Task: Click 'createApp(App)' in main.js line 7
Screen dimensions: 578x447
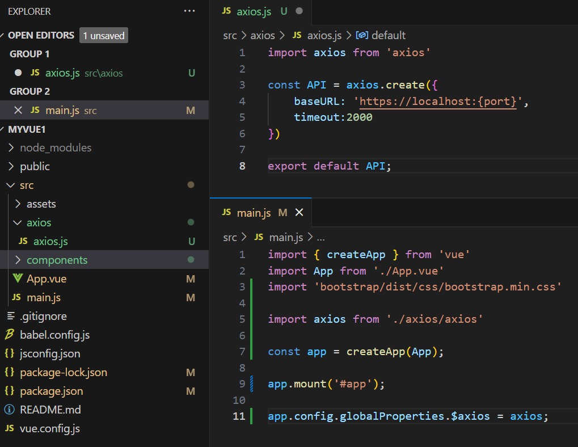Action: (392, 352)
